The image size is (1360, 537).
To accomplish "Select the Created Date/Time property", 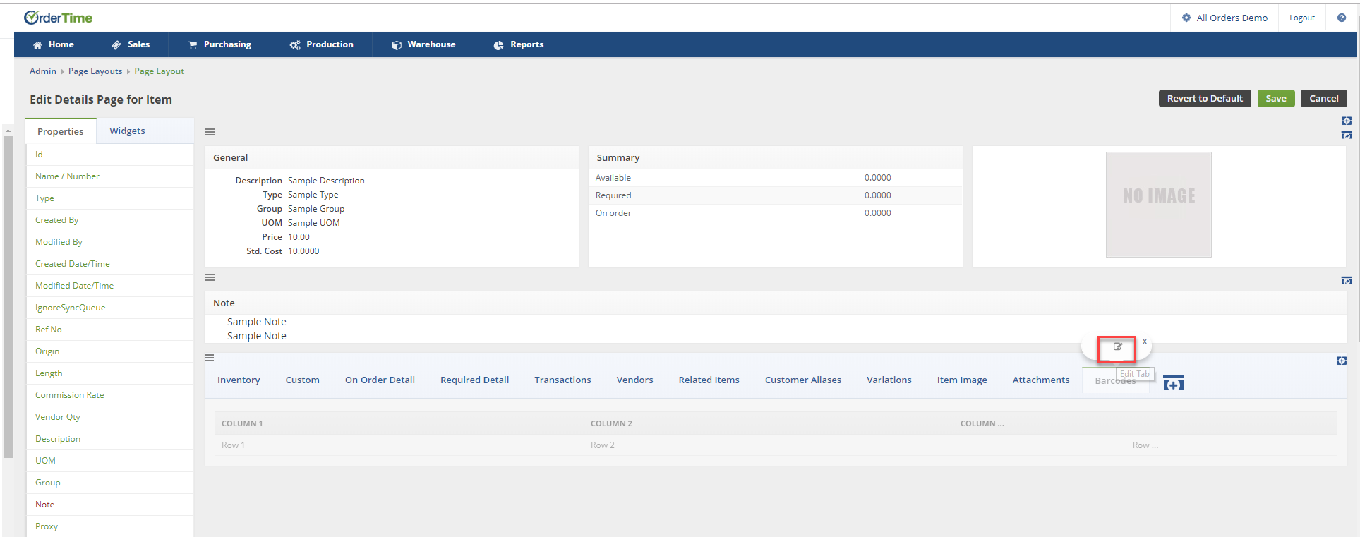I will pyautogui.click(x=109, y=264).
